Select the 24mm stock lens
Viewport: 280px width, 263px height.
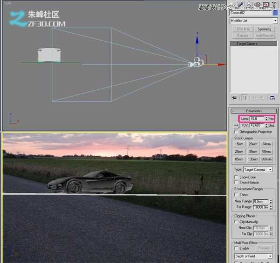[x=266, y=144]
